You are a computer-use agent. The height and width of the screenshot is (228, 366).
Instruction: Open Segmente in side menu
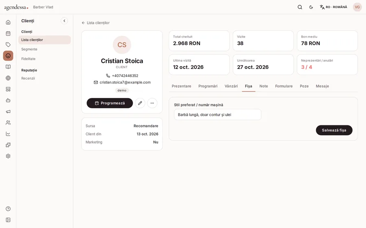coord(29,49)
